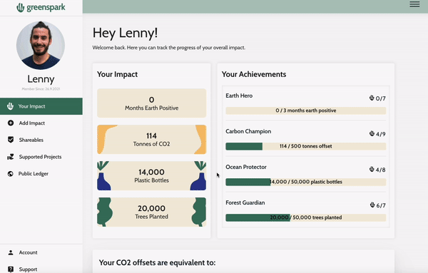Click the Public Ledger globe icon
This screenshot has height=273, width=428.
point(11,174)
